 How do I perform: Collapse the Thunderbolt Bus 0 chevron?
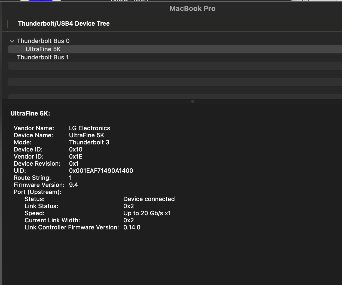tap(12, 41)
